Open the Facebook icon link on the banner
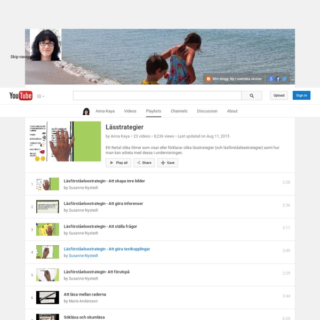This screenshot has width=320, height=320. (x=278, y=79)
